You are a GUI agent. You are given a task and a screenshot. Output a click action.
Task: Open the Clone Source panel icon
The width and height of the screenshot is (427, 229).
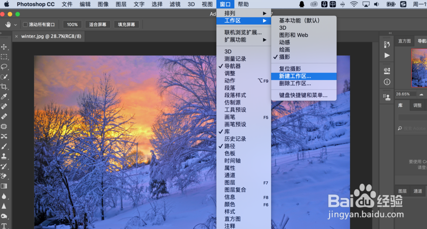tap(387, 97)
